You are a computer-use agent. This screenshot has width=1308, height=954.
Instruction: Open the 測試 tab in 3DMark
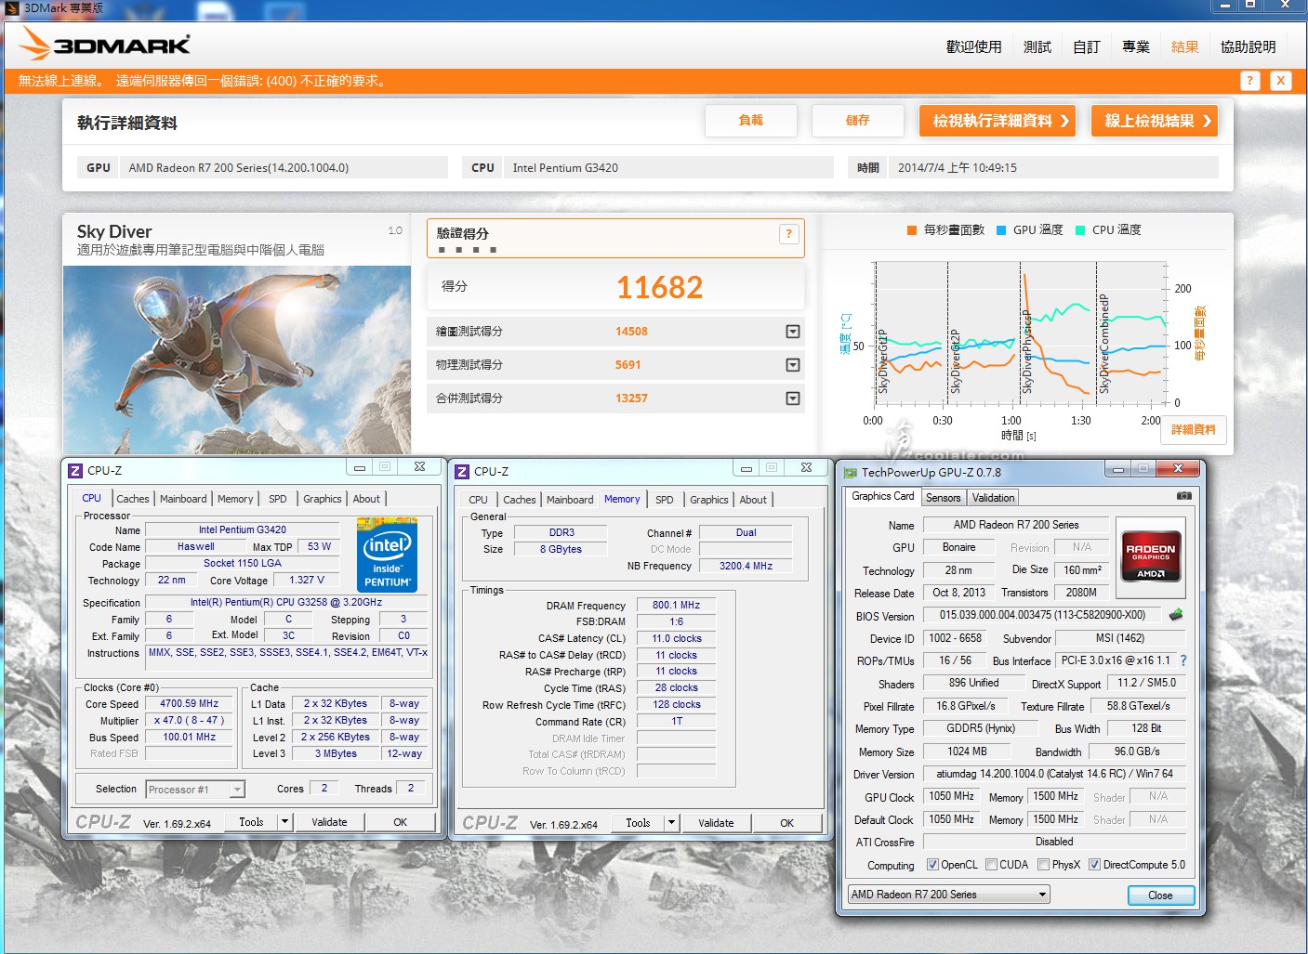pos(1037,46)
